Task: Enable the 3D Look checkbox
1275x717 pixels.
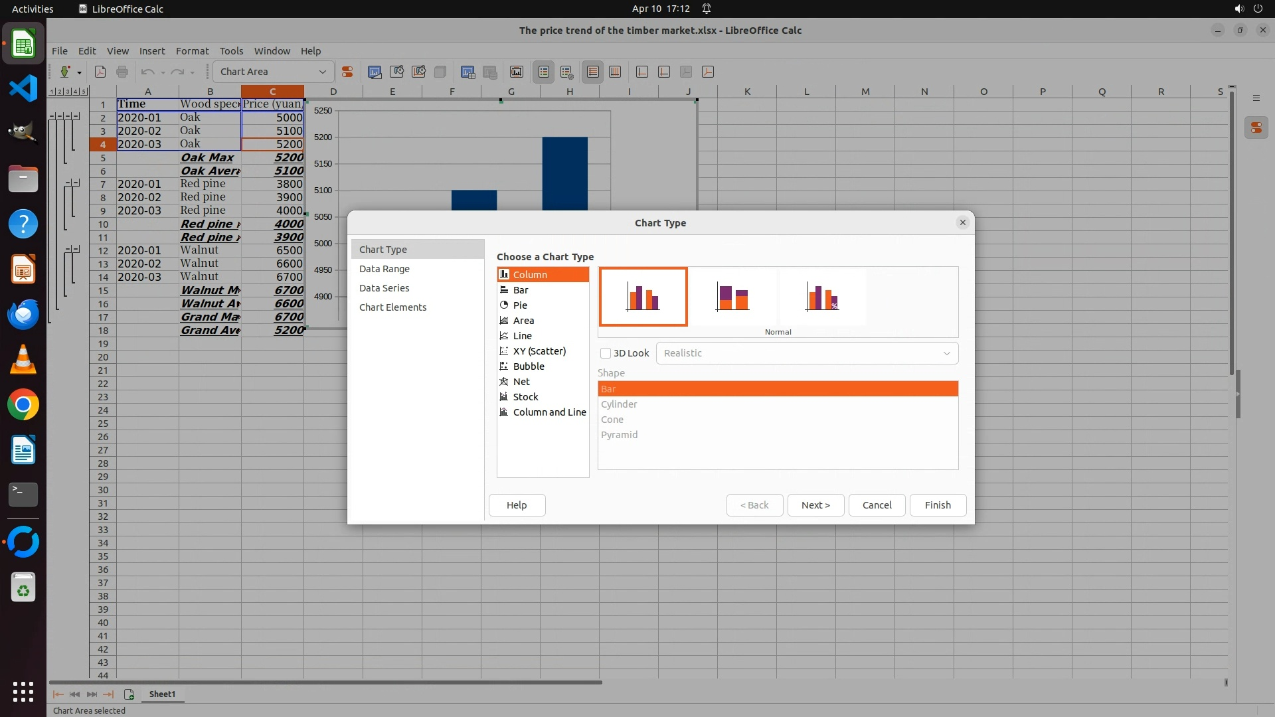Action: [606, 353]
